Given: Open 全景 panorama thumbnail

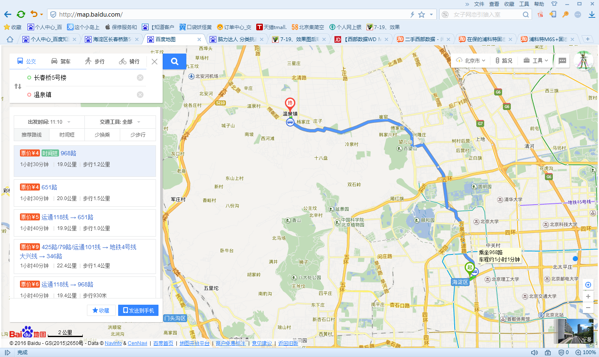Looking at the screenshot, I should click(x=573, y=331).
